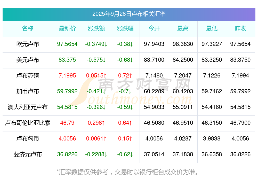The width and height of the screenshot is (258, 180).
Task: Select latest price 54.5815 in green
Action: pyautogui.click(x=67, y=107)
